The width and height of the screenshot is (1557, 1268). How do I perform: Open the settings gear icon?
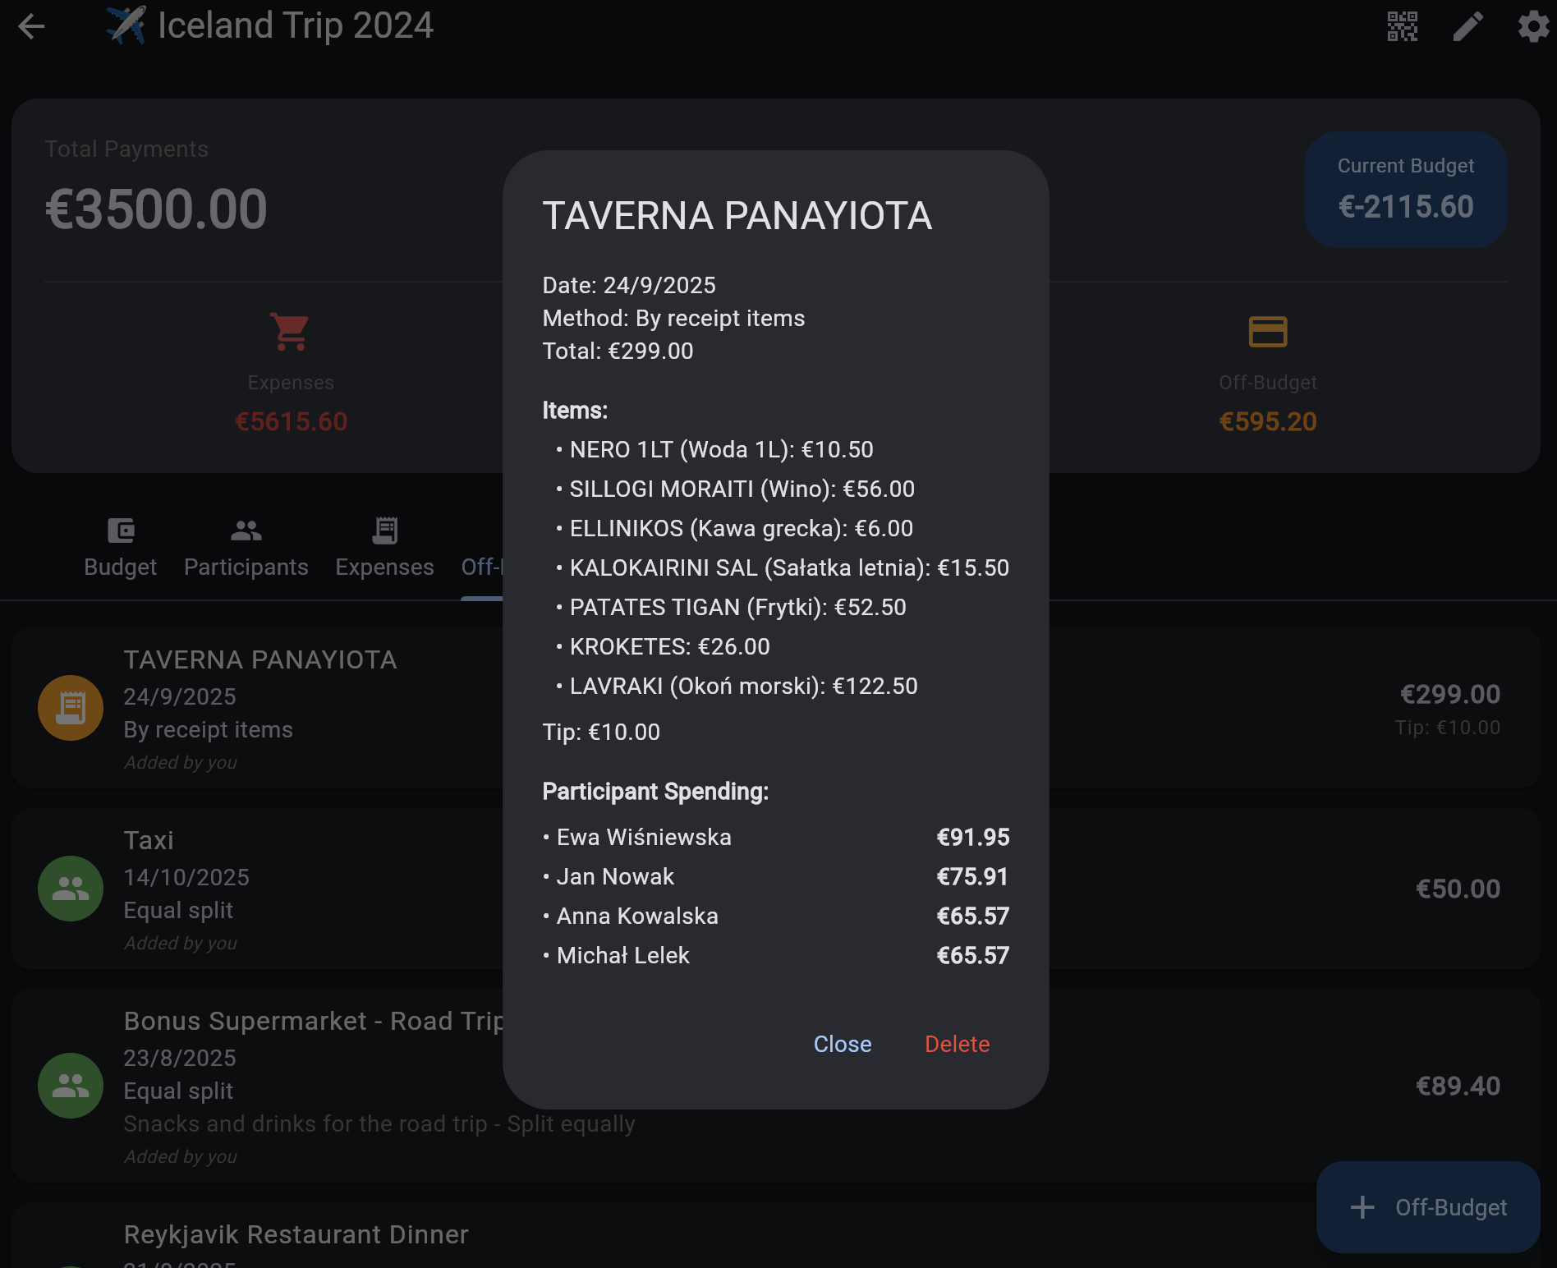(x=1532, y=26)
